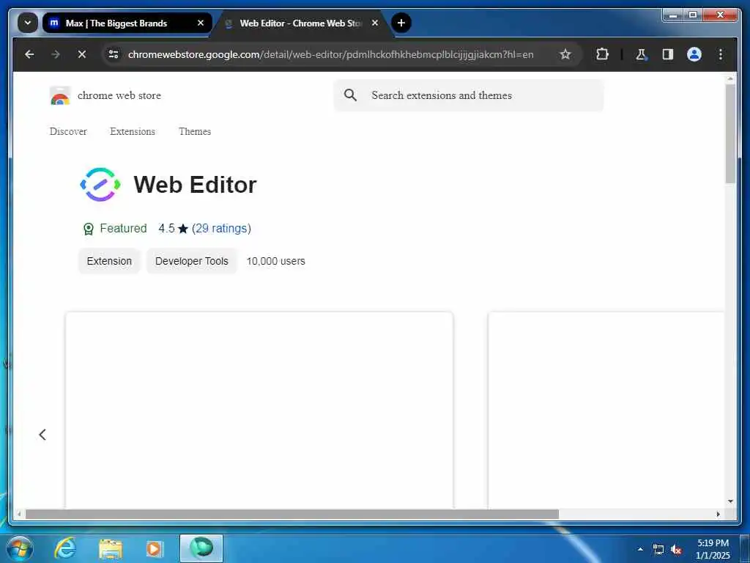This screenshot has width=750, height=563.
Task: Launch Internet Explorer from the taskbar
Action: click(65, 548)
